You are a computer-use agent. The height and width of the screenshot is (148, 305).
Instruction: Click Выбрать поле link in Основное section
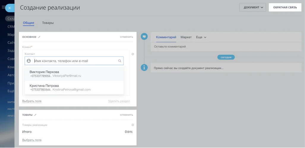pyautogui.click(x=32, y=101)
